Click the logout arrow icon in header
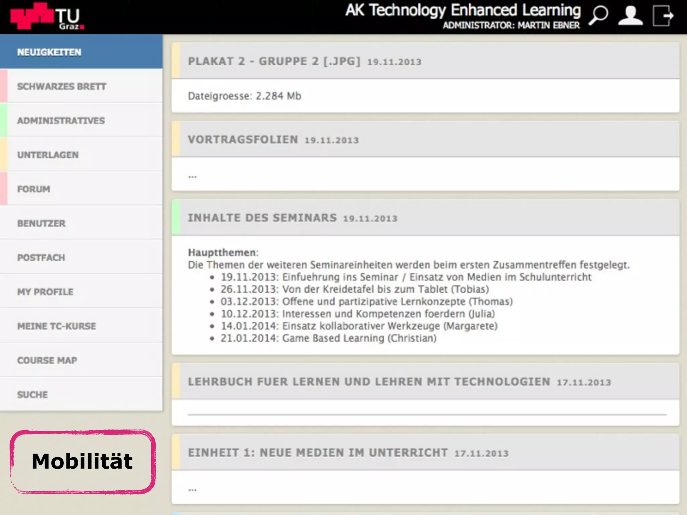Image resolution: width=687 pixels, height=515 pixels. pyautogui.click(x=663, y=15)
